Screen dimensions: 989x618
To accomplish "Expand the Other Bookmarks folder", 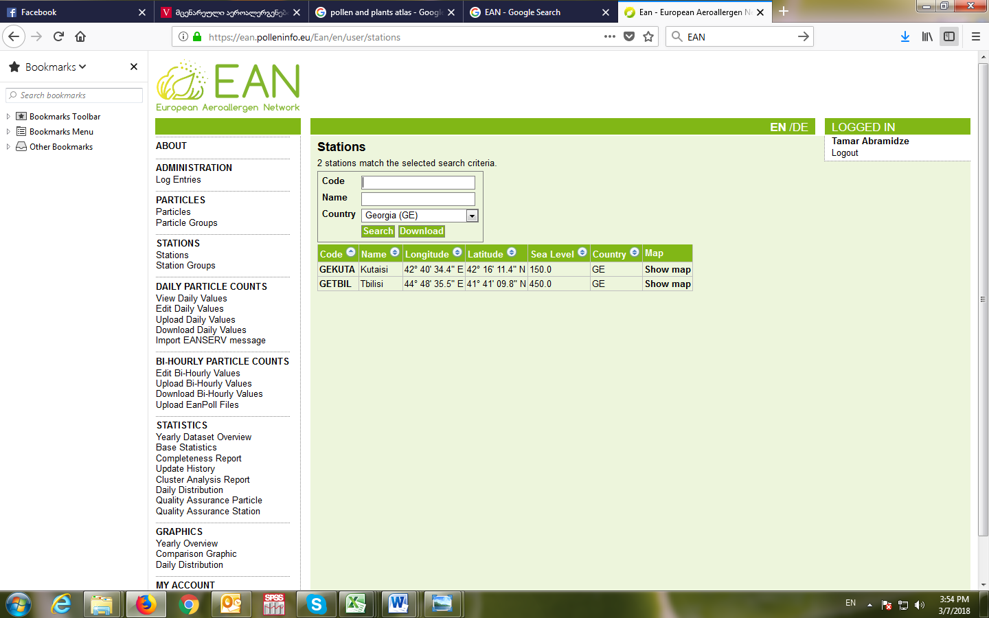I will tap(8, 147).
